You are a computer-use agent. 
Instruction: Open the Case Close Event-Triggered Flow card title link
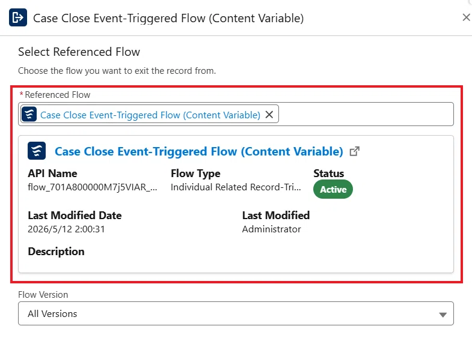[x=198, y=151]
